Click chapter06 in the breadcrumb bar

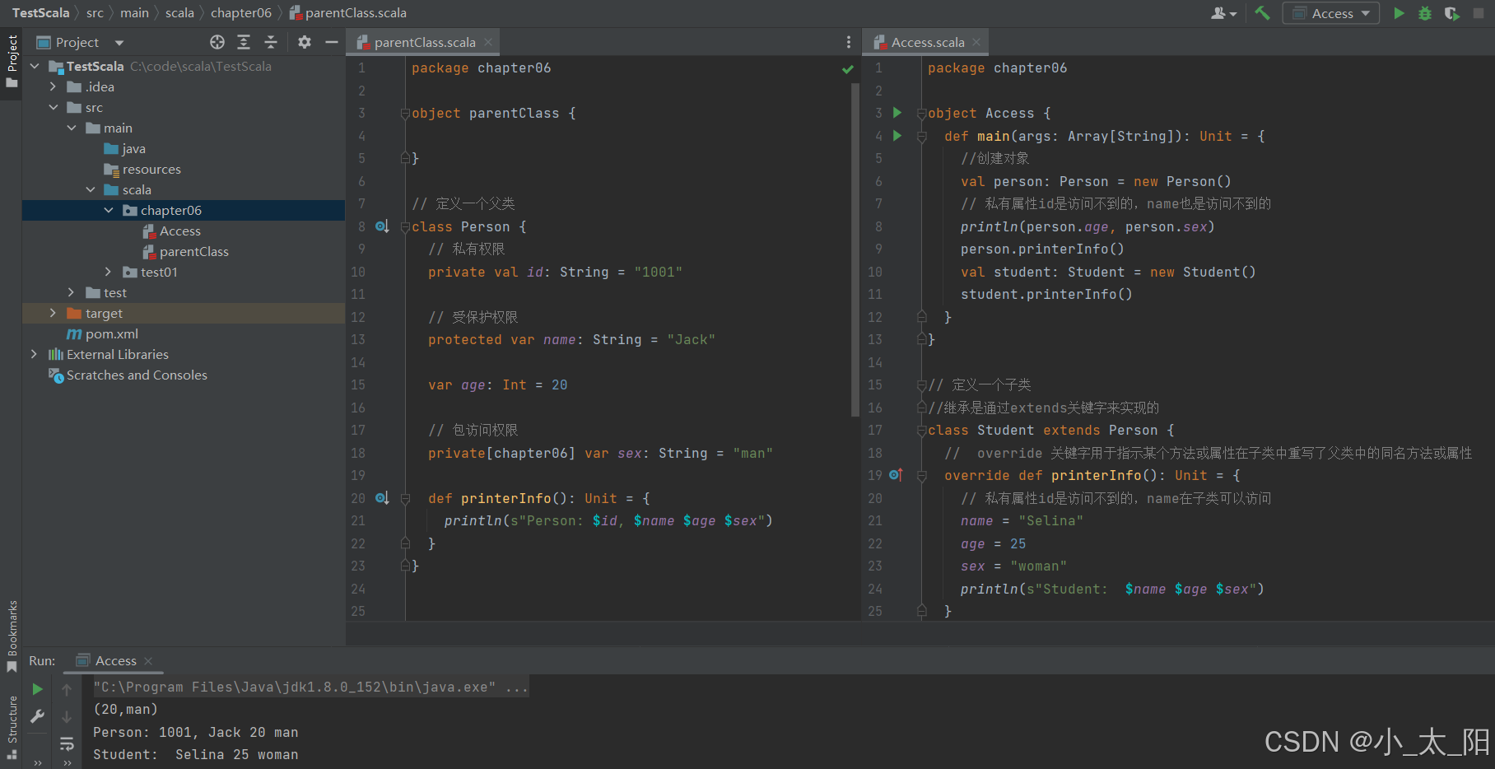coord(240,13)
